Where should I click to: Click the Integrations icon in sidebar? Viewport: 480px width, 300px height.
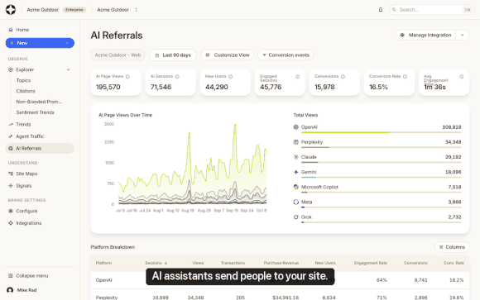(11, 223)
